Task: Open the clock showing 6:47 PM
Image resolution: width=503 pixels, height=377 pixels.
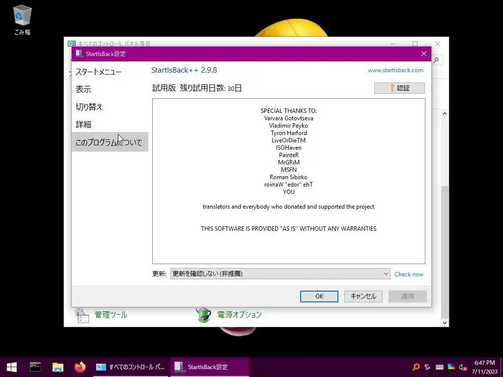Action: pyautogui.click(x=484, y=367)
